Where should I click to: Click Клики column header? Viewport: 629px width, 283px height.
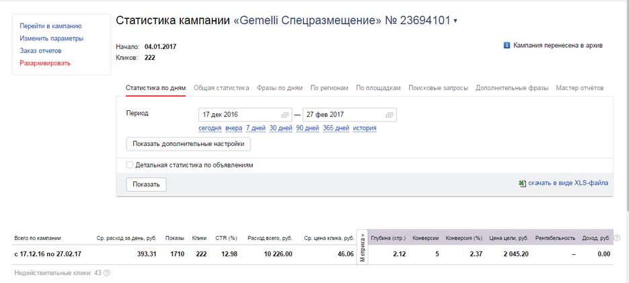199,238
